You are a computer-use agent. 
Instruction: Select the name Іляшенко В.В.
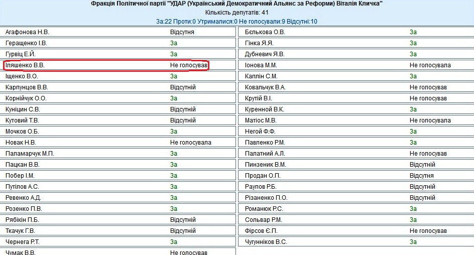[x=25, y=65]
